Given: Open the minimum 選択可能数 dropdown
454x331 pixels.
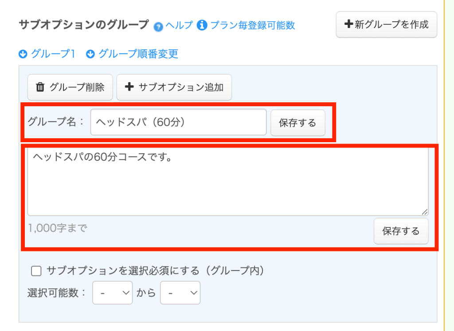Looking at the screenshot, I should tap(113, 293).
